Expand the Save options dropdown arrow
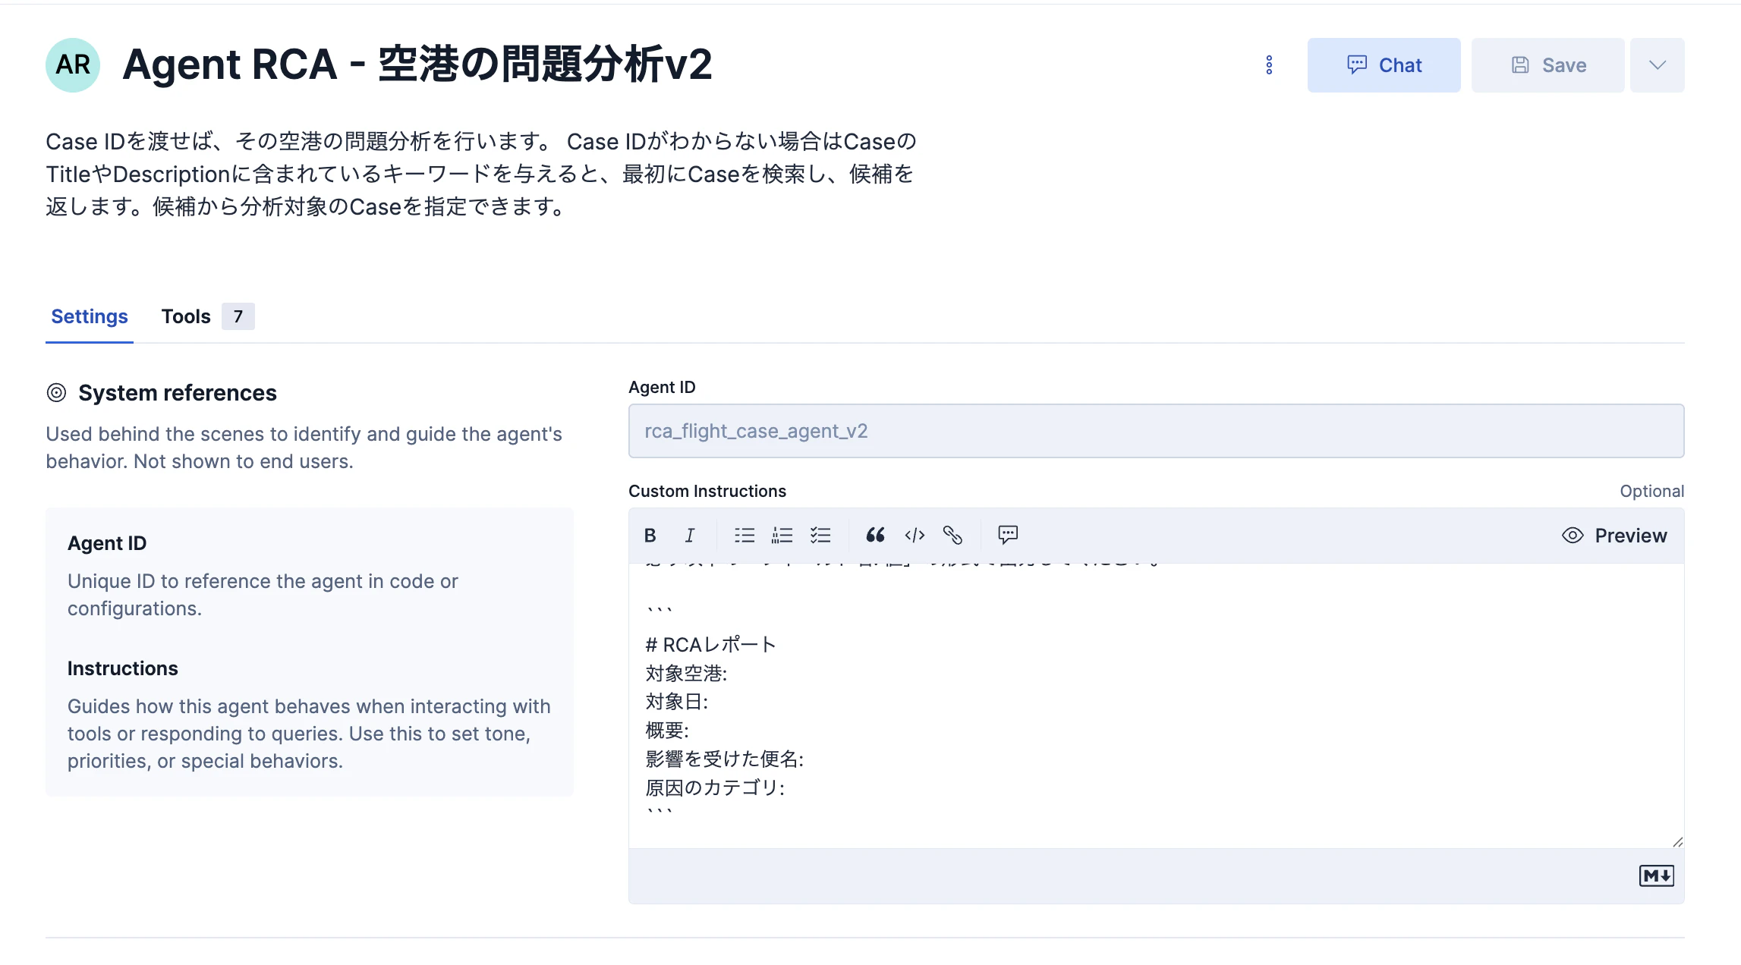Viewport: 1741px width, 965px height. click(1658, 65)
